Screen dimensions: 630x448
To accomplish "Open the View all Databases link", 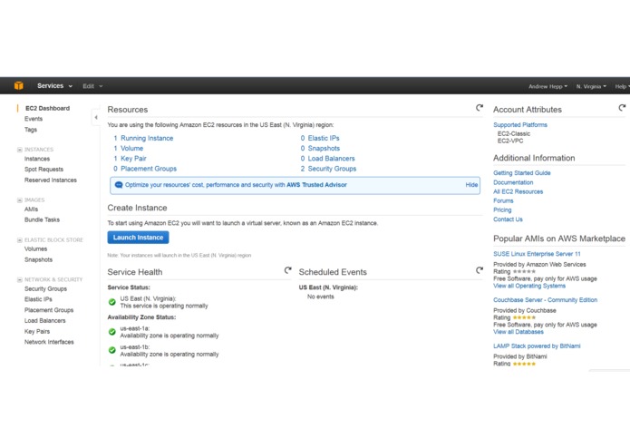I will pyautogui.click(x=519, y=332).
